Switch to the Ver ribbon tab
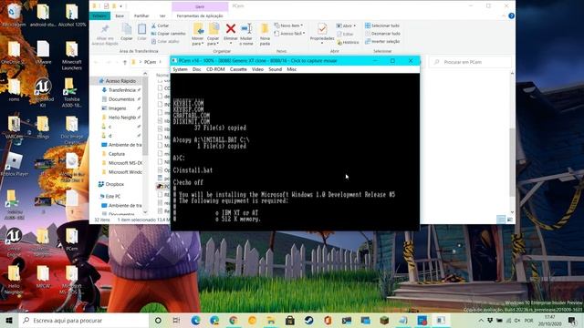This screenshot has height=328, width=584. pyautogui.click(x=162, y=16)
